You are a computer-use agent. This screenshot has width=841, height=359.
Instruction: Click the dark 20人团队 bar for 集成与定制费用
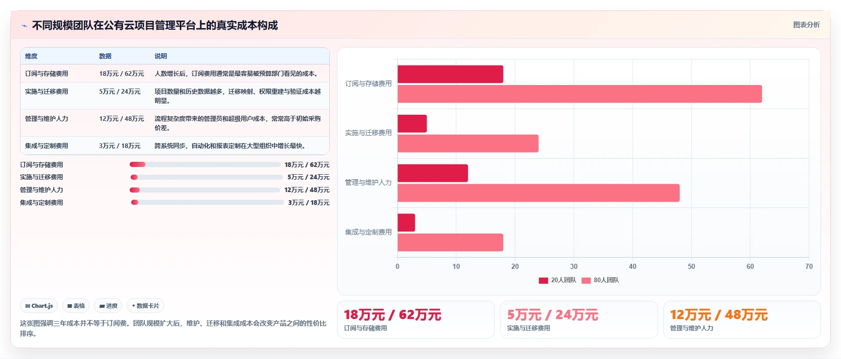(x=406, y=223)
